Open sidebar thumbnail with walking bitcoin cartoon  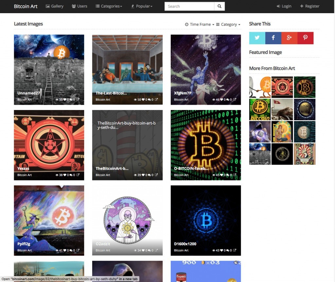click(260, 87)
